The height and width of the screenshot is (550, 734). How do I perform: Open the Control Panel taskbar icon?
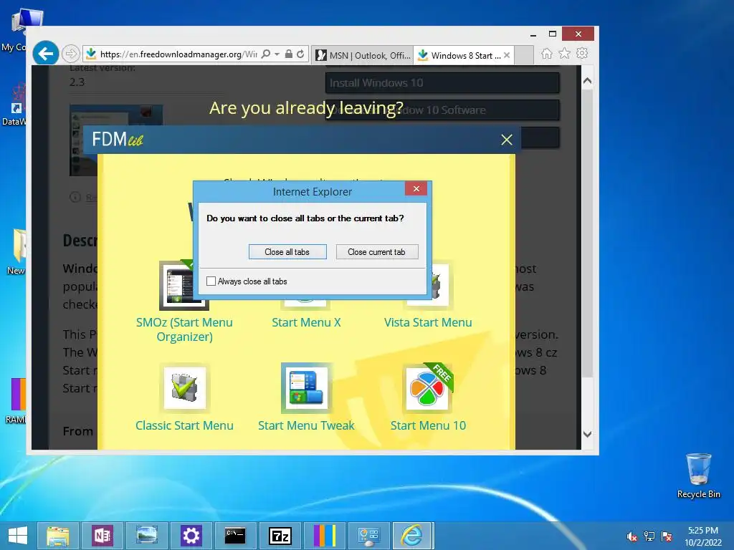[369, 536]
